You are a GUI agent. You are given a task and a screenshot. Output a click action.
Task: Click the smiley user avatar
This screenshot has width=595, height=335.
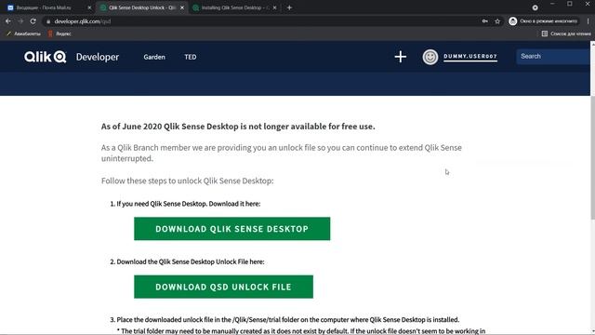point(430,57)
